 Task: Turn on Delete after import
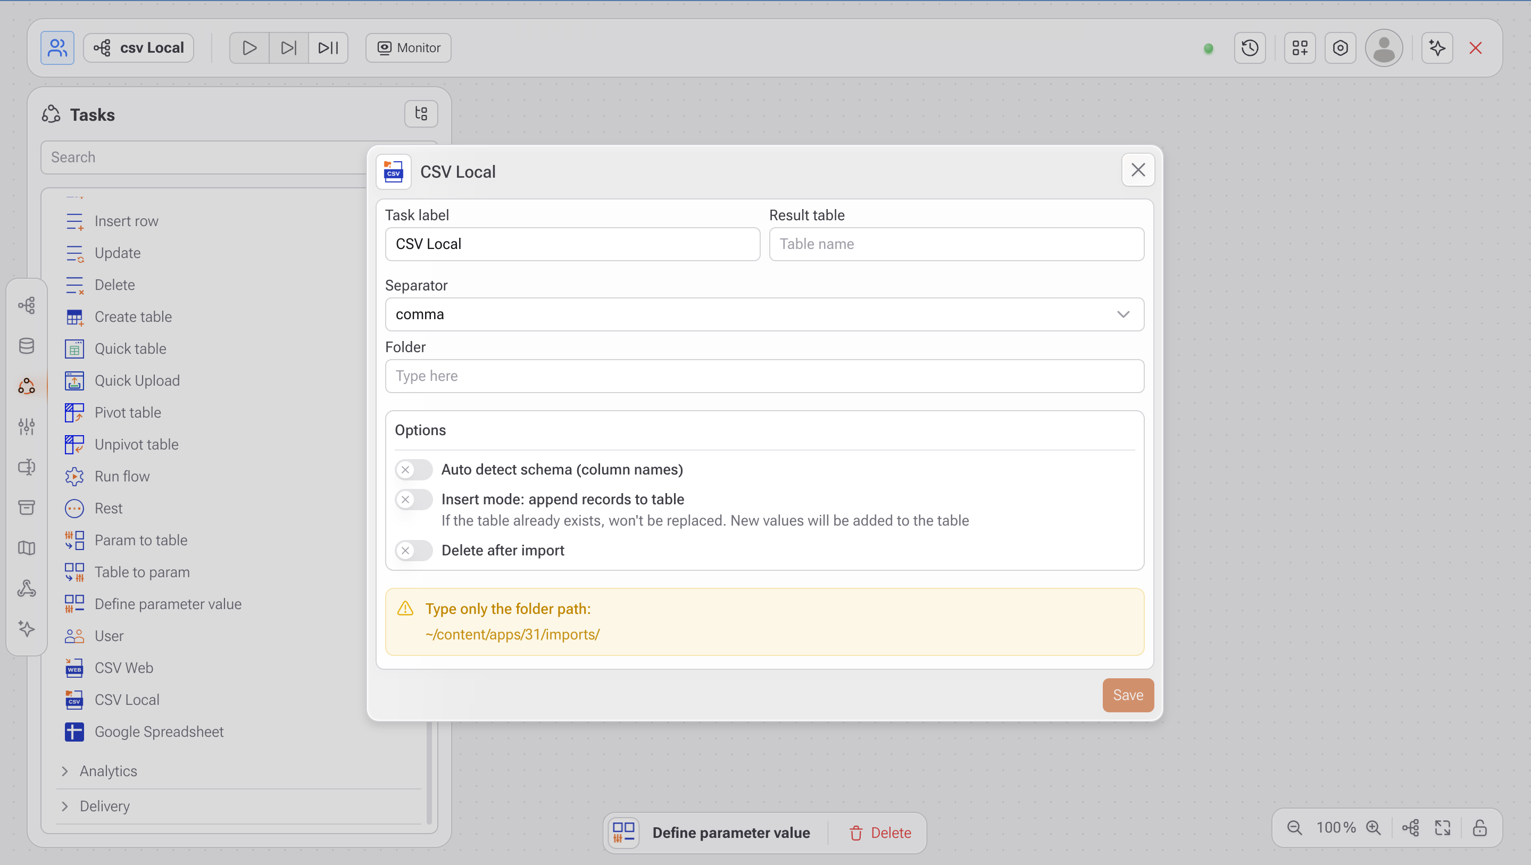[x=414, y=551]
